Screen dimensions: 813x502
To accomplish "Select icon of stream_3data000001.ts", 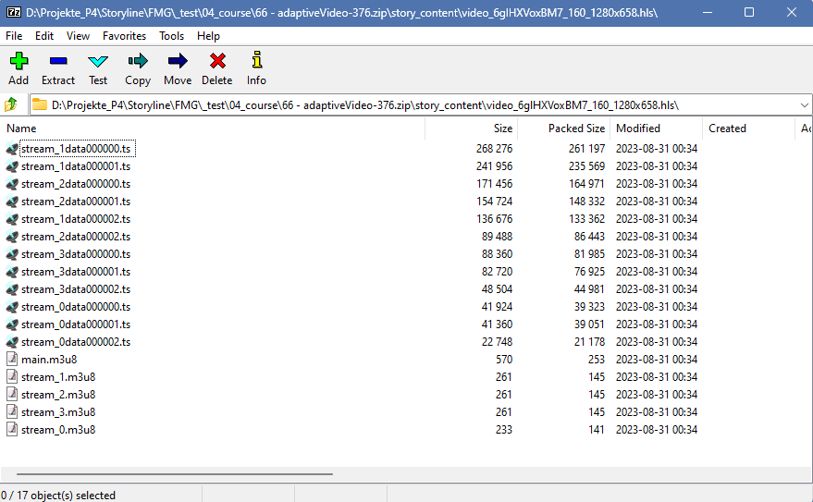I will click(12, 272).
